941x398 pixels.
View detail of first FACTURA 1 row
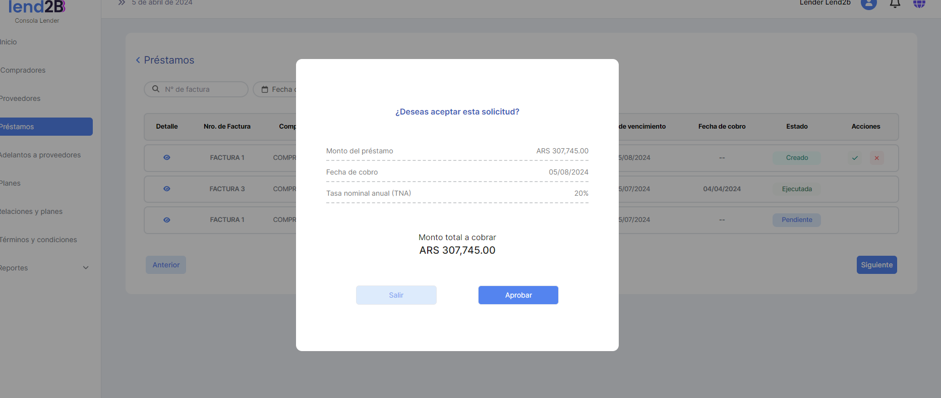point(167,157)
